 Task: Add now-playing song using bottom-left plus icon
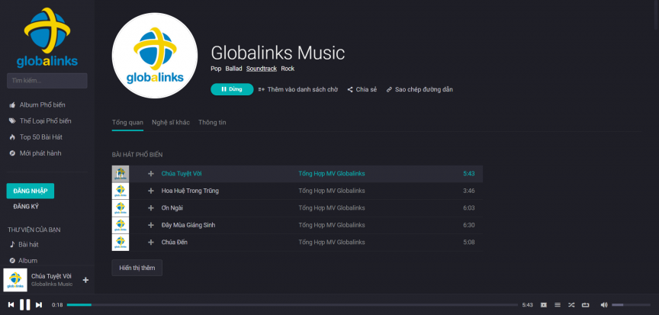pos(85,280)
